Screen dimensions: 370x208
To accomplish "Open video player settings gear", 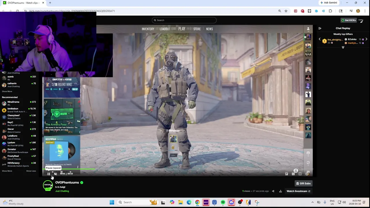I will pyautogui.click(x=307, y=174).
